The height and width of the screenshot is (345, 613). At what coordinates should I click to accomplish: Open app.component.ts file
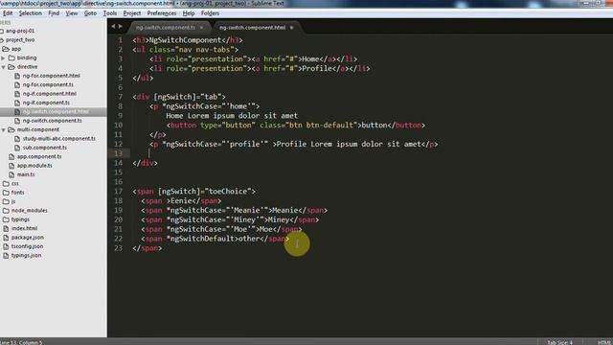tap(39, 156)
